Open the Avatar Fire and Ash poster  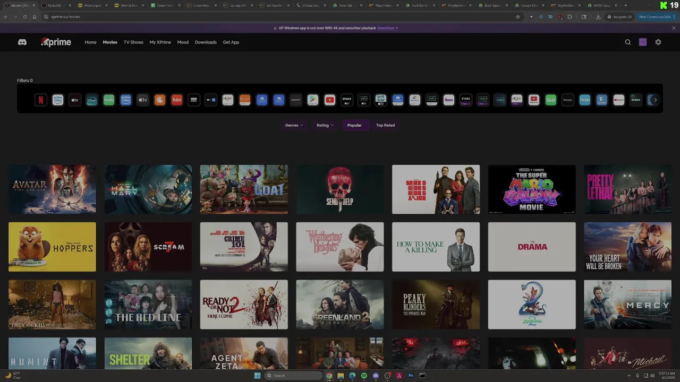[x=52, y=189]
